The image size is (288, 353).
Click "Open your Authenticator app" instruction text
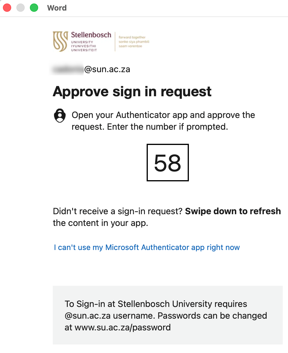[130, 115]
